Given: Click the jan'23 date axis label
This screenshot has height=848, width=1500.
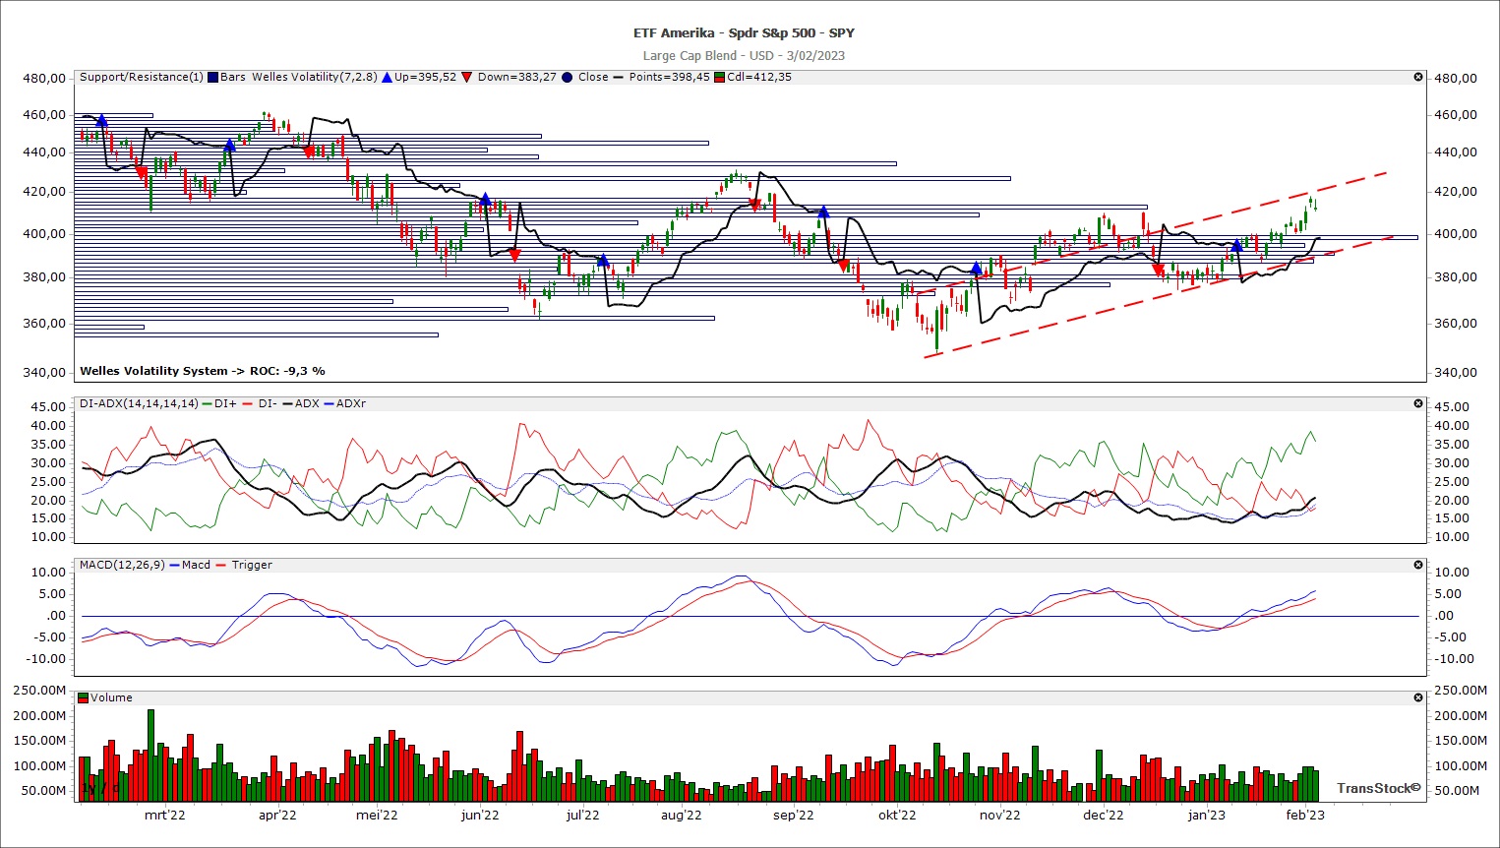Looking at the screenshot, I should 1207,815.
